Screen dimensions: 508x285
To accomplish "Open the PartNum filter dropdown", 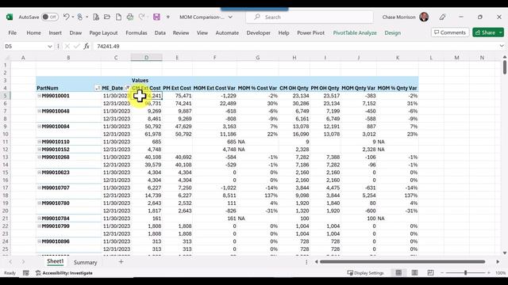I will pyautogui.click(x=97, y=88).
